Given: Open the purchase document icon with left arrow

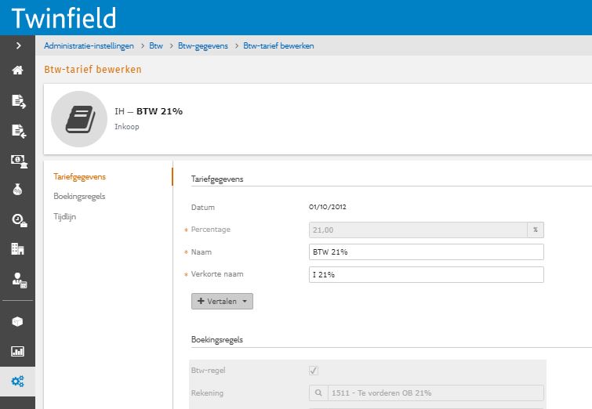Looking at the screenshot, I should (17, 130).
